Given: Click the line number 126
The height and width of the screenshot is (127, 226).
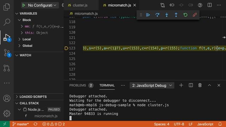Looking at the screenshot, I should point(72,64).
